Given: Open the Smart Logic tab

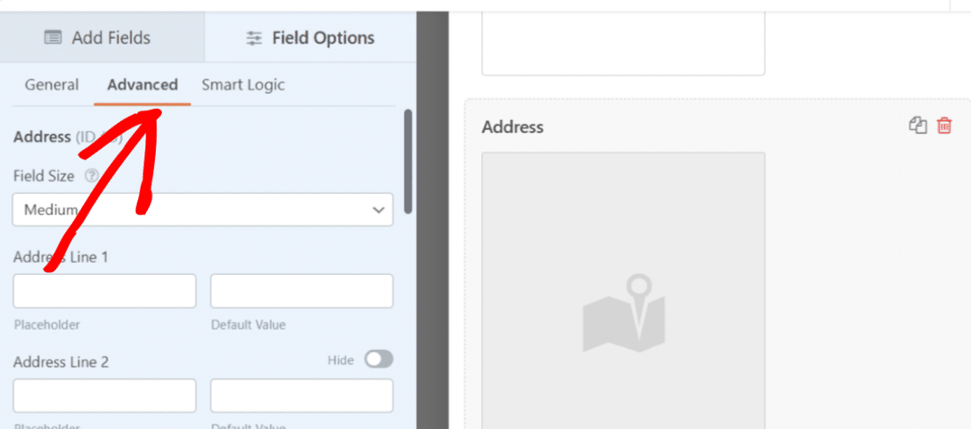Looking at the screenshot, I should (x=244, y=84).
